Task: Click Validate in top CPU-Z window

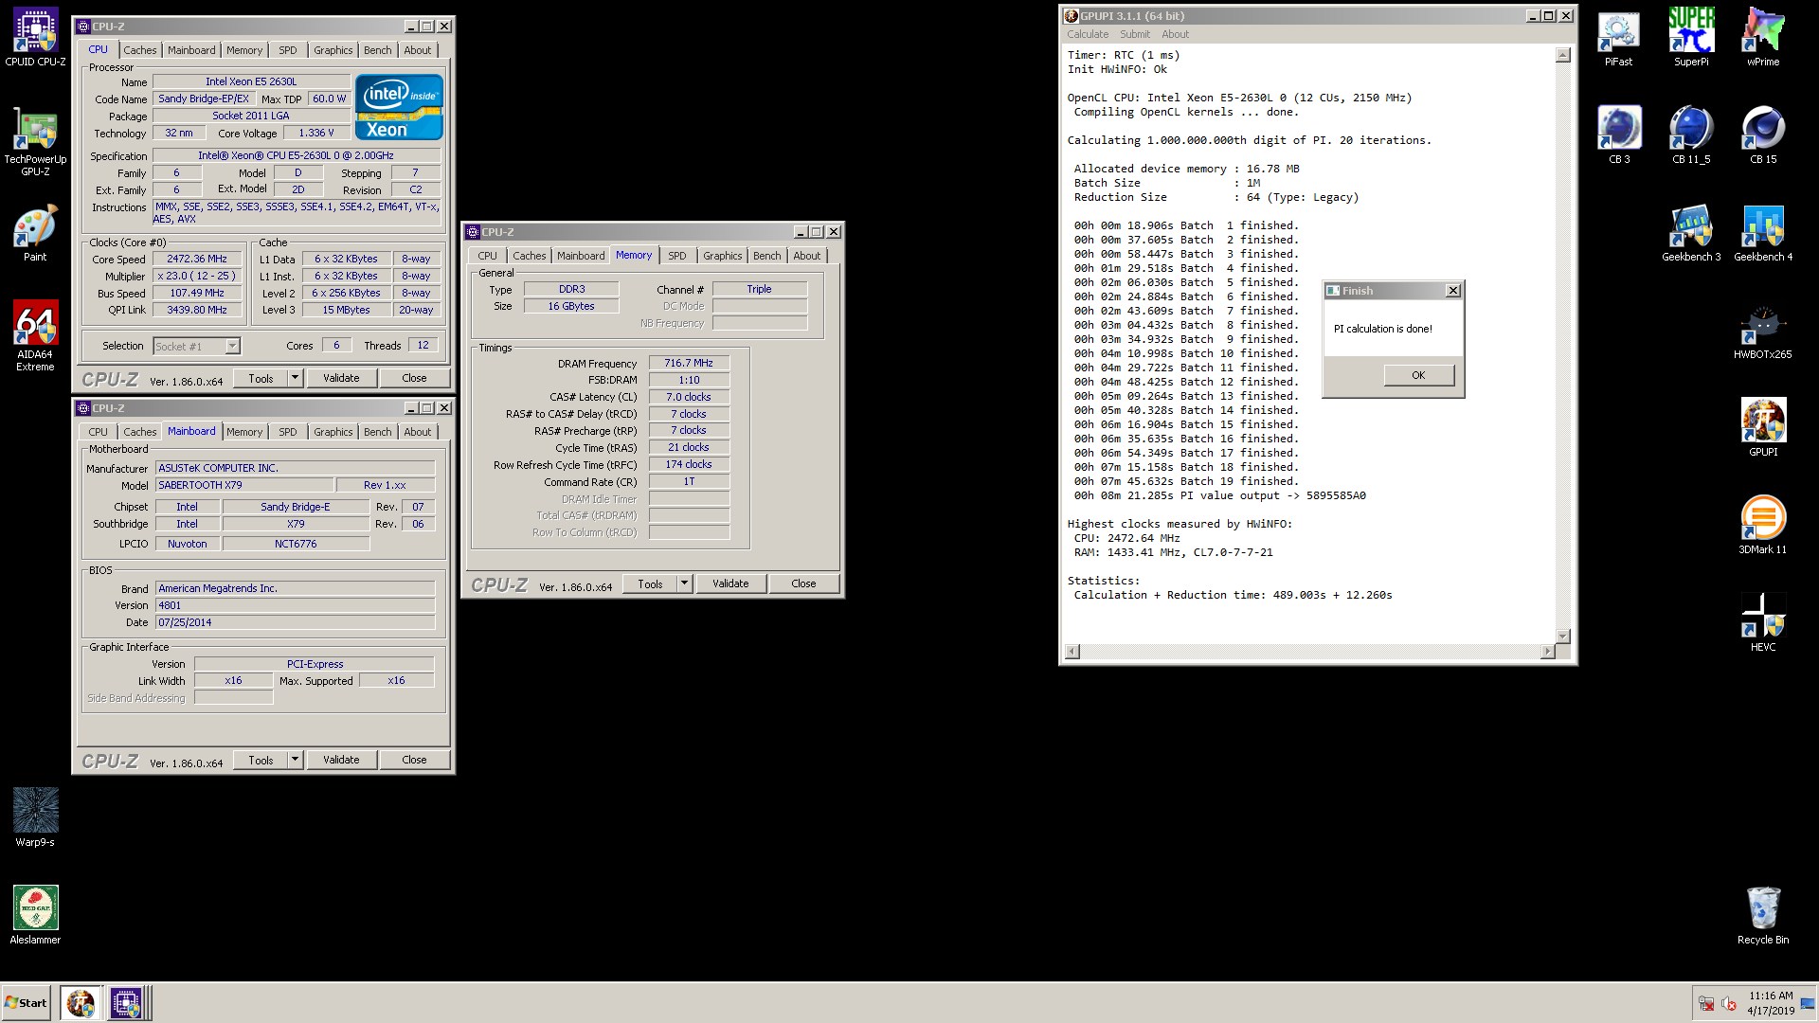Action: pos(341,378)
